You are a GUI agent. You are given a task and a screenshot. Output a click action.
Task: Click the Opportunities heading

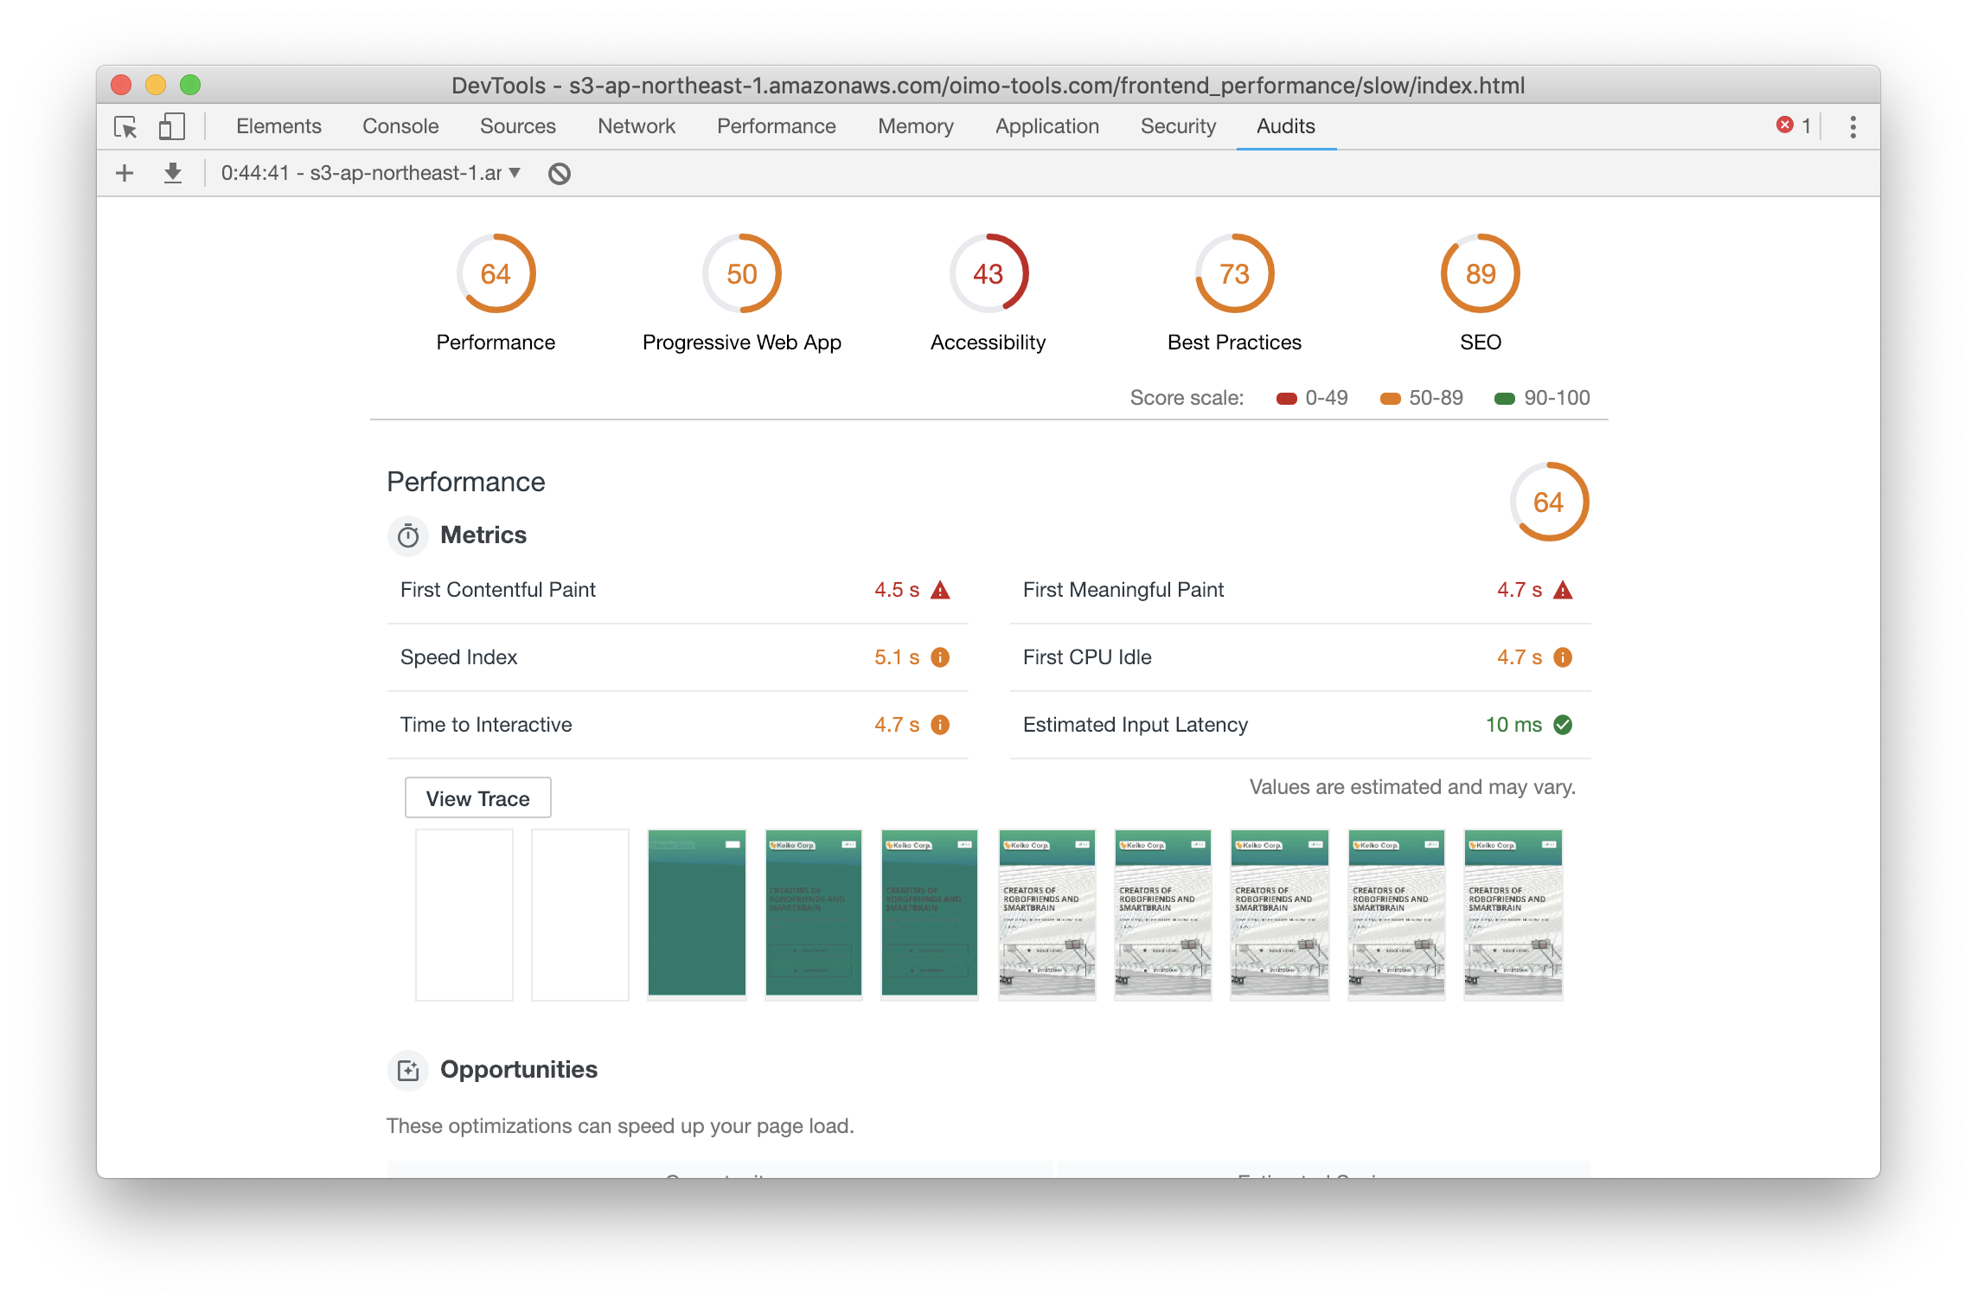point(519,1070)
